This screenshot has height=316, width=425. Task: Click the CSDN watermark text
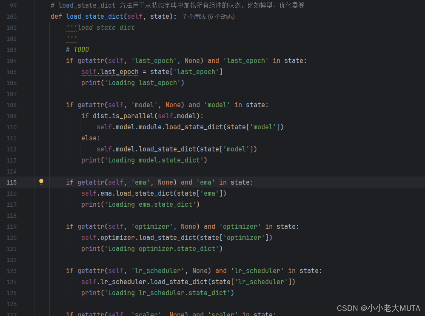(x=378, y=308)
